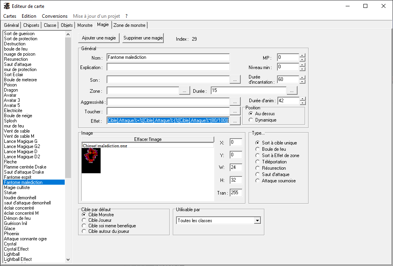393x266 pixels.
Task: Open the browse button beside Durée field
Action: click(292, 91)
